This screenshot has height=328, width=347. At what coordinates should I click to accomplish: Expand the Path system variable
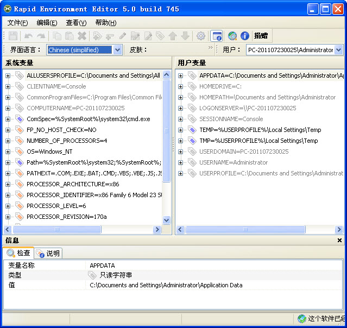point(8,163)
